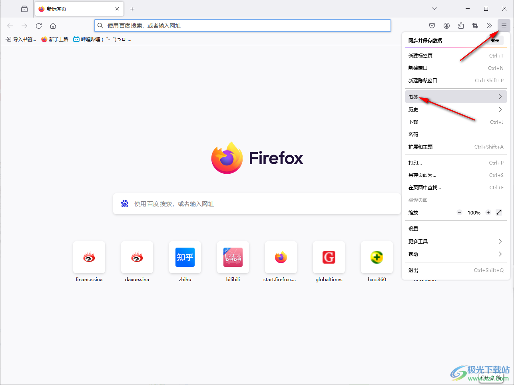Image resolution: width=514 pixels, height=385 pixels.
Task: Close the 新标签页 tab
Action: (117, 9)
